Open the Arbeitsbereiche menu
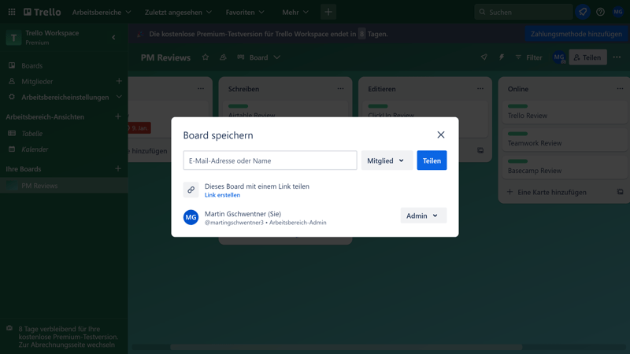This screenshot has width=630, height=354. point(102,12)
